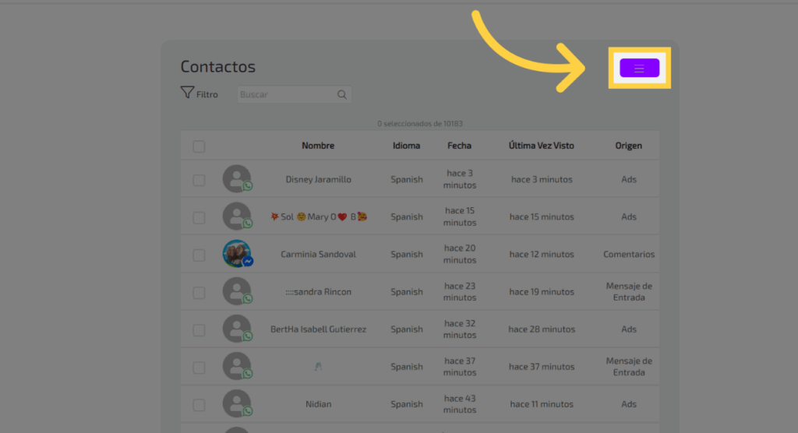Viewport: 798px width, 433px height.
Task: Open Carminia Sandoval's Messenger profile picture
Action: 237,254
